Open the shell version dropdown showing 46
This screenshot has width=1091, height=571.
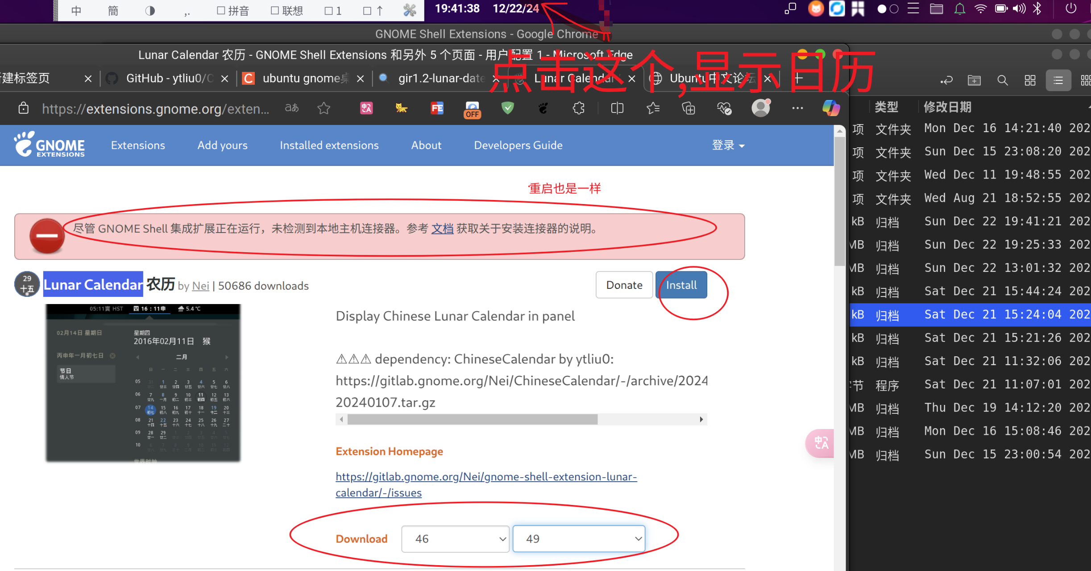click(x=455, y=539)
